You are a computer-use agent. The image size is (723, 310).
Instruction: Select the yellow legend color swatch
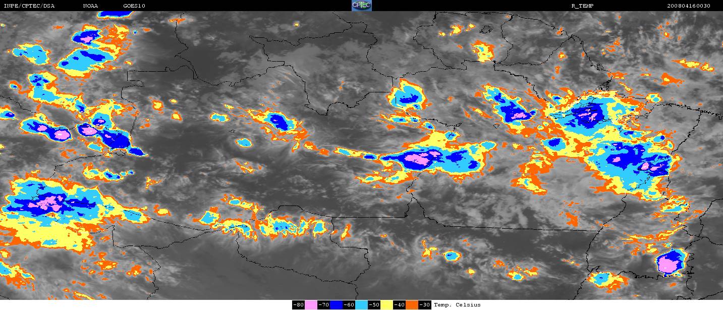click(386, 304)
